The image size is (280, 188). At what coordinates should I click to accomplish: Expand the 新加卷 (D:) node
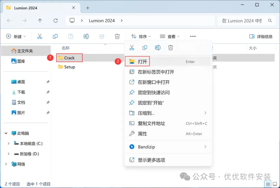9,154
